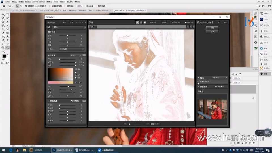Select the Move tool in Photoshop toolbar
The image size is (272, 153).
coord(3,14)
